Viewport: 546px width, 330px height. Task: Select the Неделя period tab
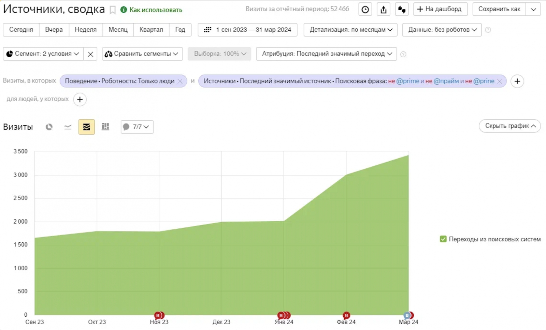click(85, 30)
